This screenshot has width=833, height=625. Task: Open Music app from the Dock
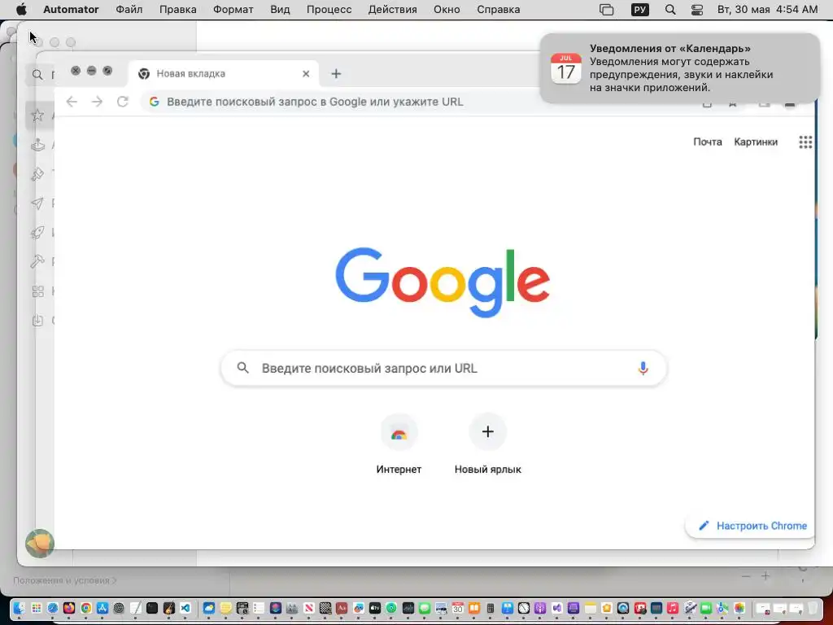(673, 608)
